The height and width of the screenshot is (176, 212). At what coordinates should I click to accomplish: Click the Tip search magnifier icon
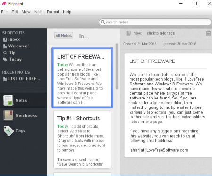5,53
